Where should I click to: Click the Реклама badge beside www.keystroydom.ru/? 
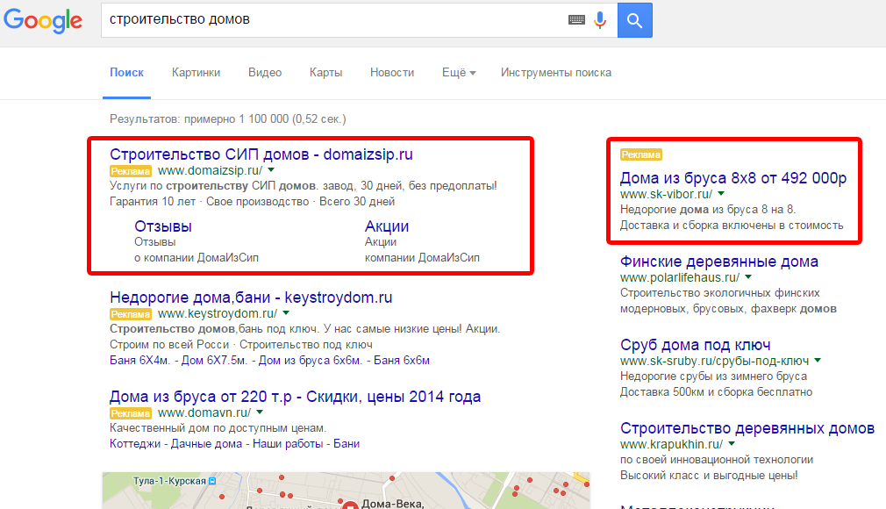click(x=131, y=314)
